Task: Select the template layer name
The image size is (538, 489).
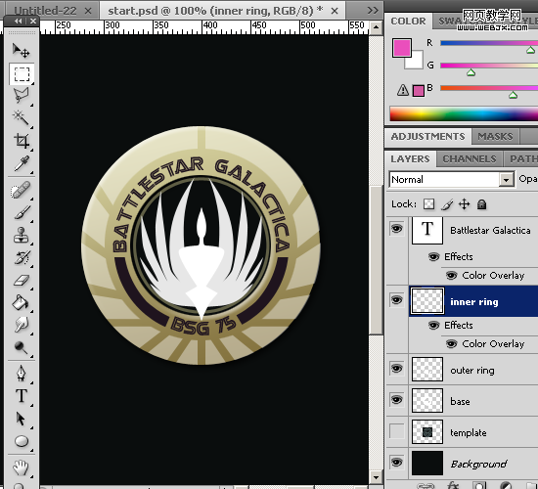Action: (x=468, y=432)
